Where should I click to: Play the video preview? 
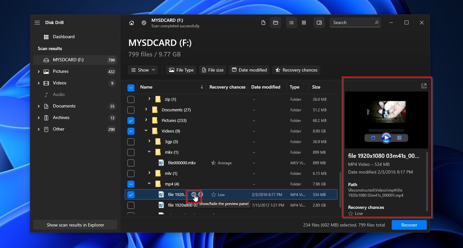click(386, 138)
